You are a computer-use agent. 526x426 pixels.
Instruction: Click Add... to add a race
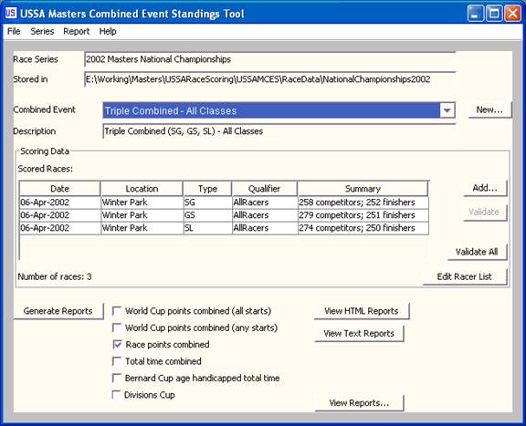(485, 188)
